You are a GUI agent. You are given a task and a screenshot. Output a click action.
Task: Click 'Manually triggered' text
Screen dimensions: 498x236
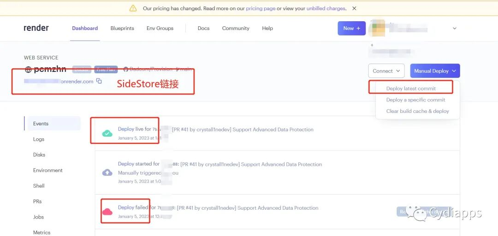139,173
